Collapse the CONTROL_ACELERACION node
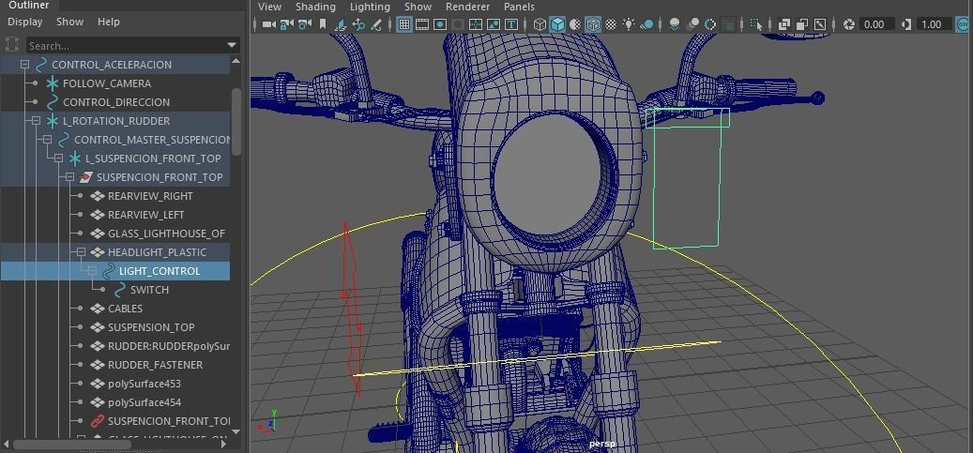 click(24, 65)
